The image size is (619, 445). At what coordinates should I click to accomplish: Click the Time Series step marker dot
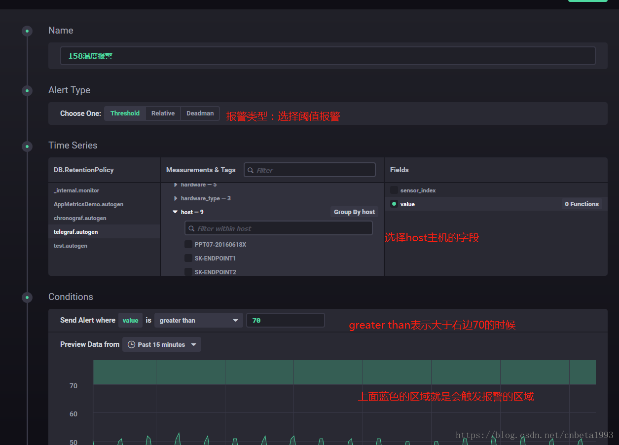[x=27, y=146]
